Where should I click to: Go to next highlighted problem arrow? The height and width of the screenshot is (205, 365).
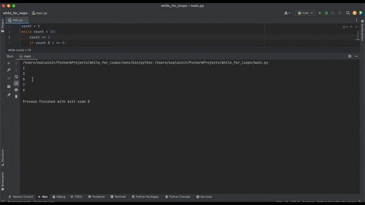click(356, 27)
